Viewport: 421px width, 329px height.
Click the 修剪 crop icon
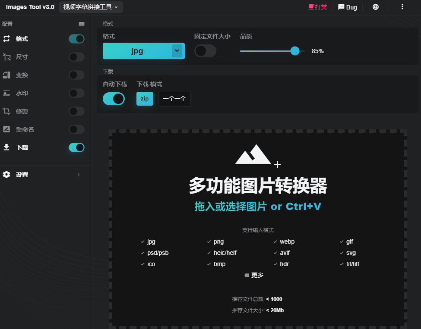pyautogui.click(x=6, y=111)
